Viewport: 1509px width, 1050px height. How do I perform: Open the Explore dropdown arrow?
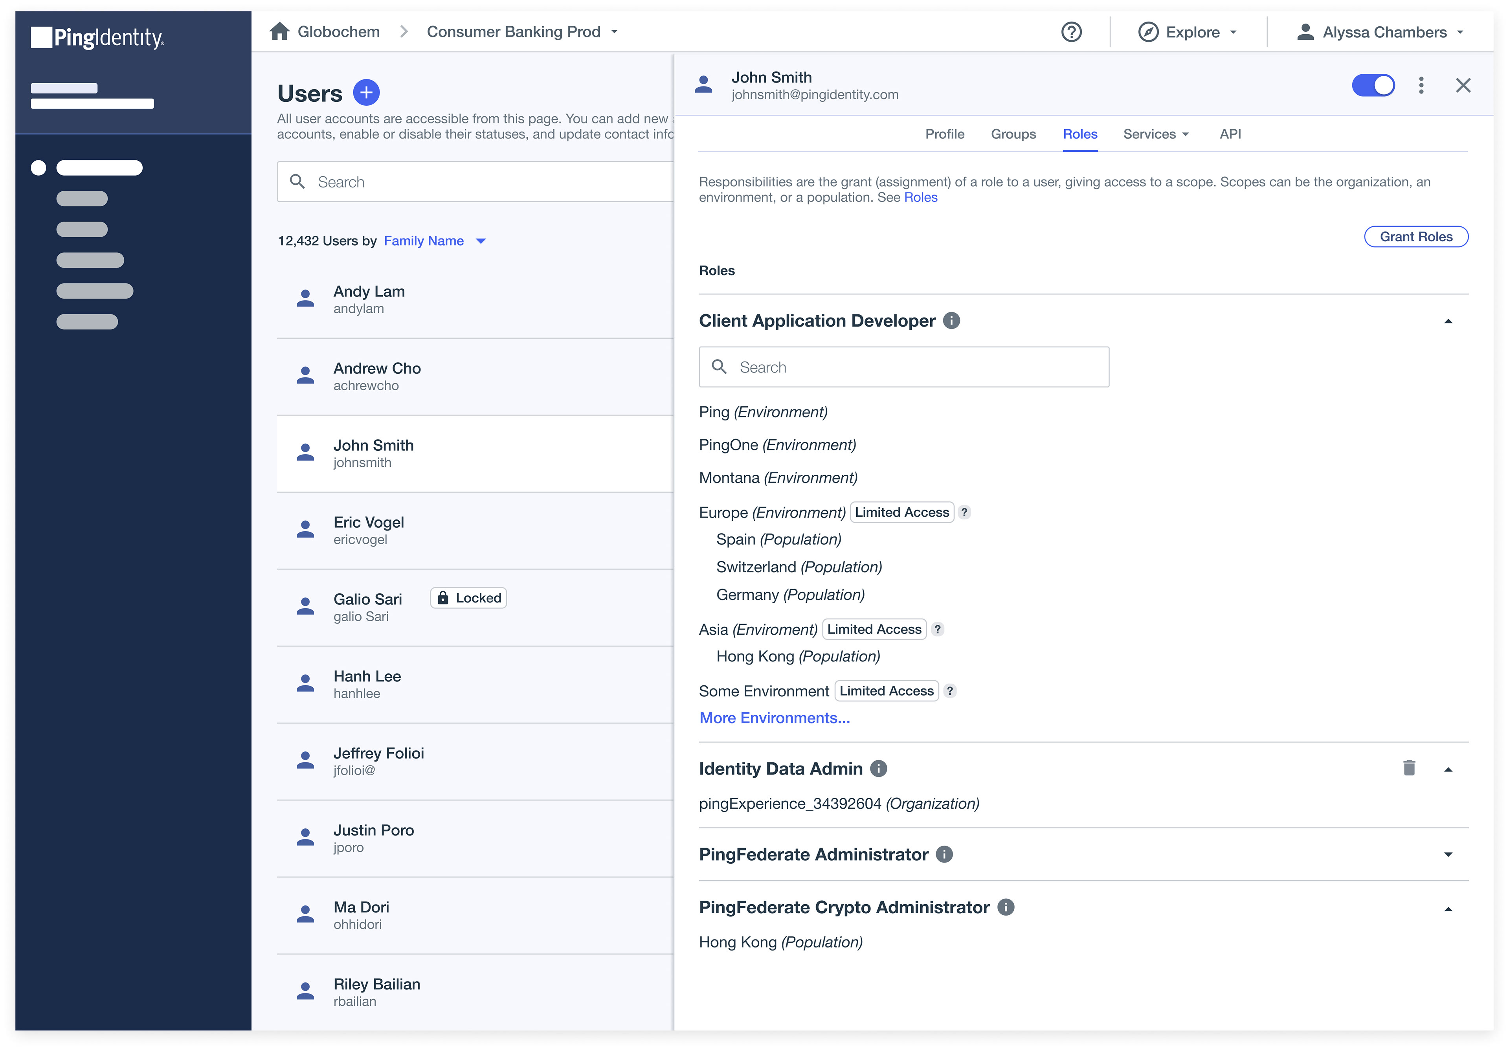[1234, 32]
